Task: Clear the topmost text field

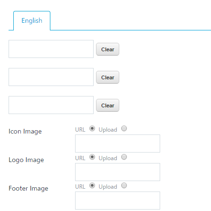Action: 107,49
